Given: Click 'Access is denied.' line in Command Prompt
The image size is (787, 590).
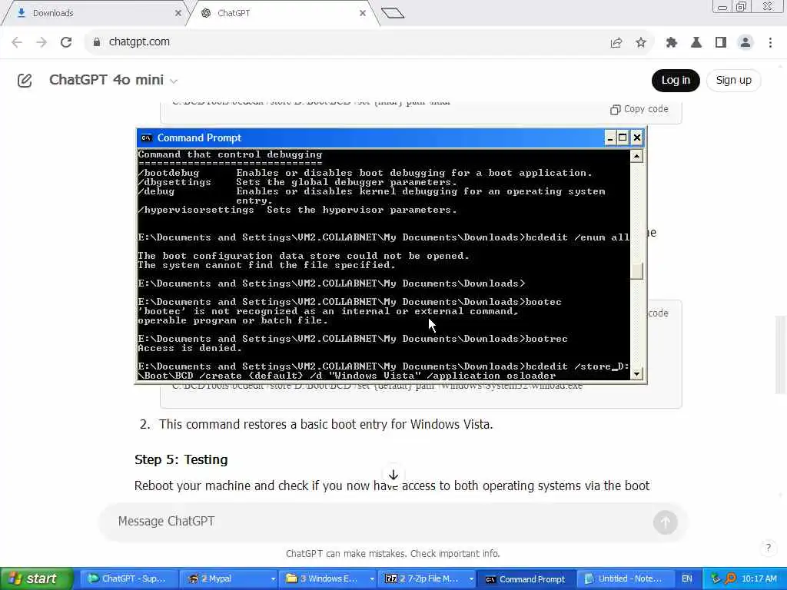Looking at the screenshot, I should [190, 348].
